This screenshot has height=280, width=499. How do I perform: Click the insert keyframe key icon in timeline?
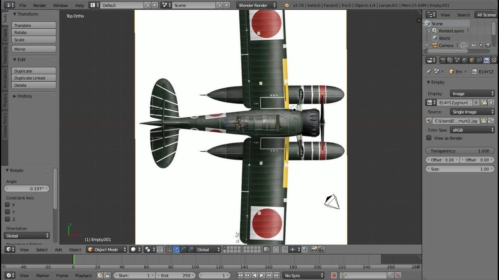390,275
